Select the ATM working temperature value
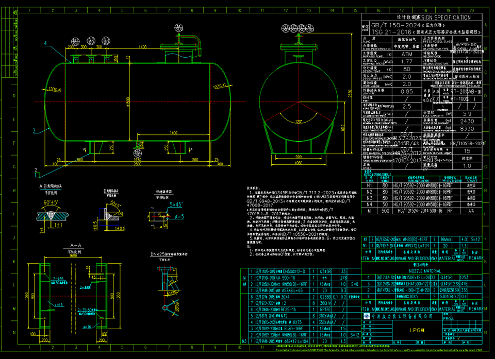Viewport: 495px width, 359px height. pyautogui.click(x=407, y=54)
